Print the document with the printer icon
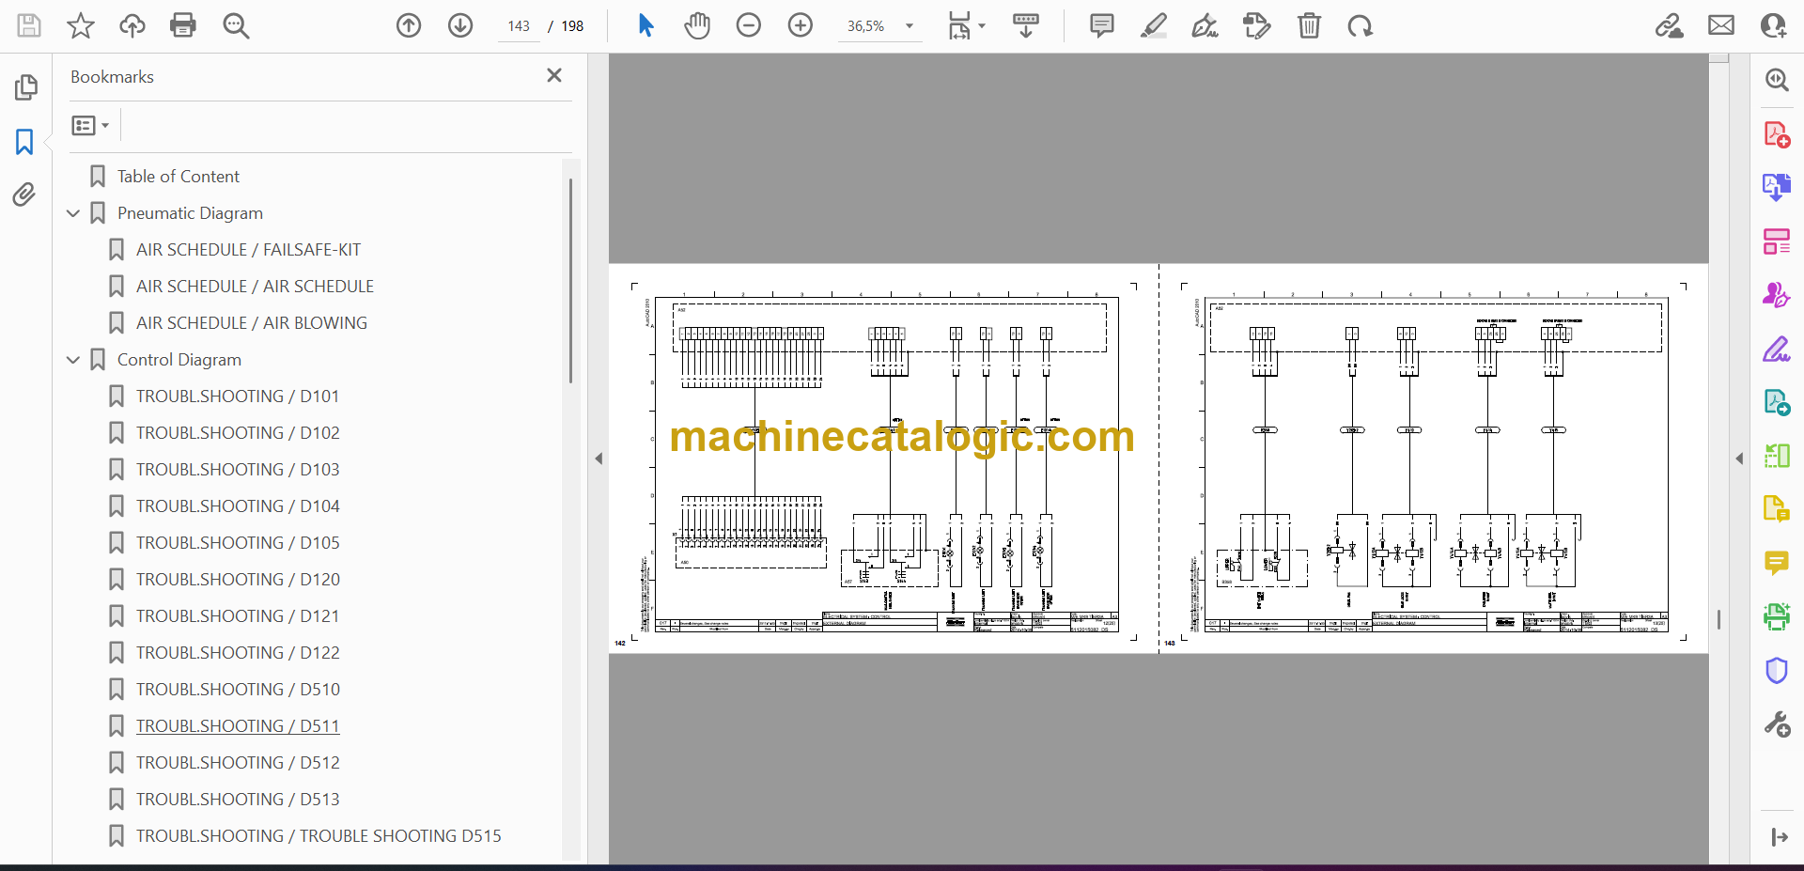 183,25
